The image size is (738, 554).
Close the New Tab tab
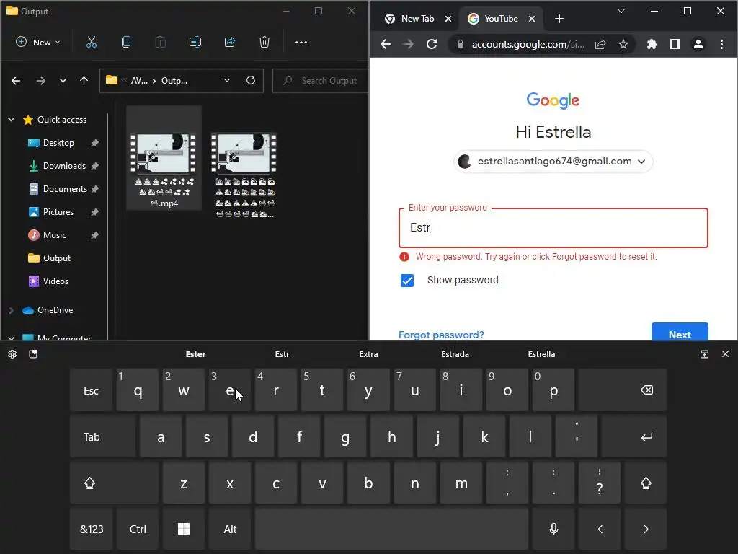(x=448, y=19)
